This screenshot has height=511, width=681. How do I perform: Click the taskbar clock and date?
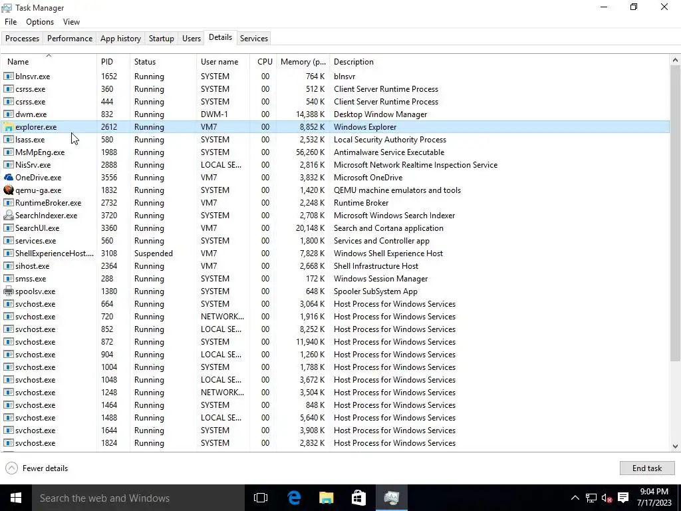pos(654,498)
